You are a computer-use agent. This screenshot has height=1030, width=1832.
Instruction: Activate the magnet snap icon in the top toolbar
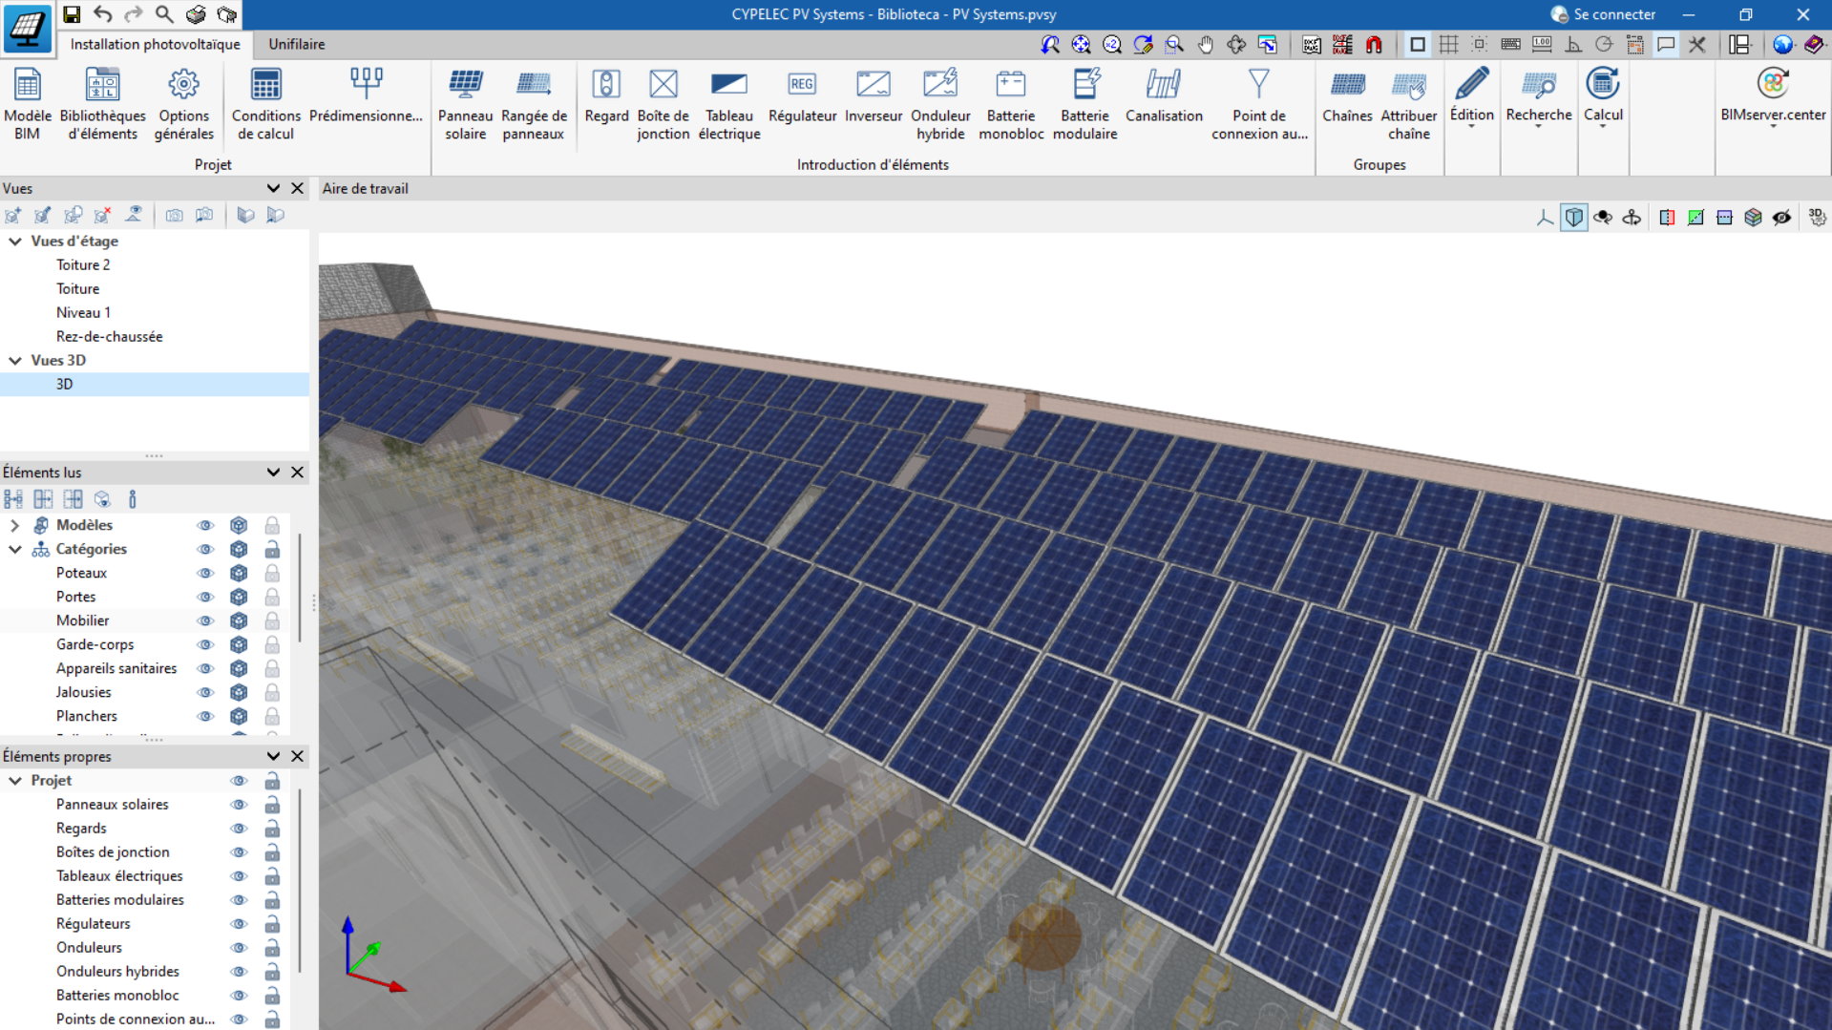point(1375,44)
